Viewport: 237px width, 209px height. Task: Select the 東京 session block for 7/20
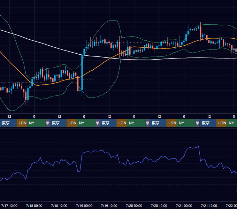click(x=158, y=123)
